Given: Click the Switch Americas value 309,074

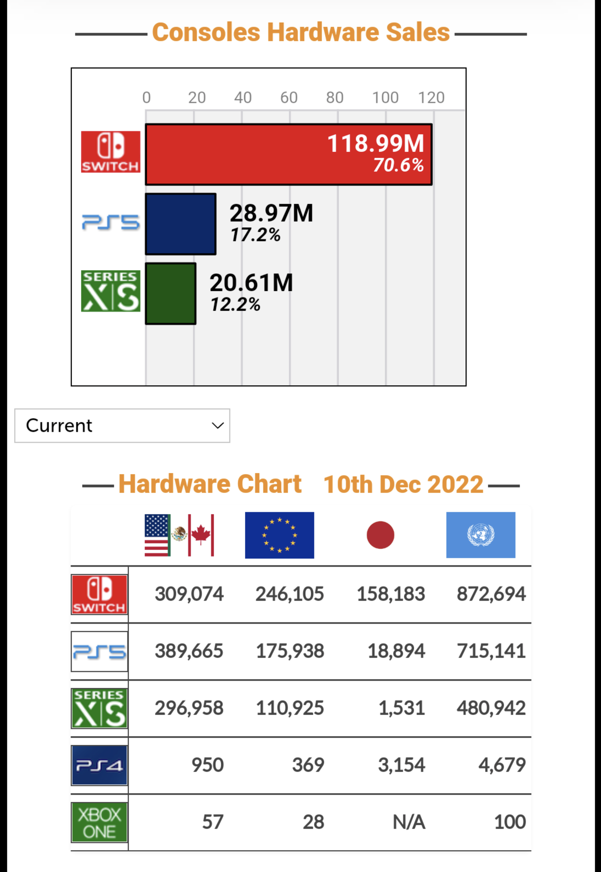Looking at the screenshot, I should (189, 594).
